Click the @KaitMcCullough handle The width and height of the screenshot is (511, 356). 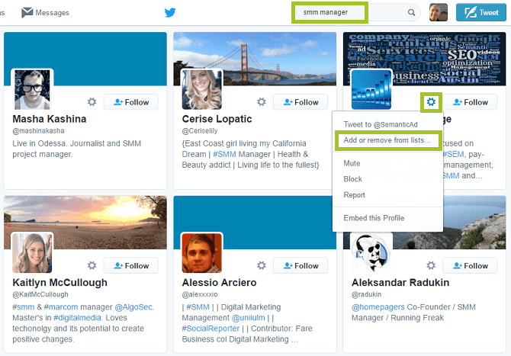pos(40,294)
